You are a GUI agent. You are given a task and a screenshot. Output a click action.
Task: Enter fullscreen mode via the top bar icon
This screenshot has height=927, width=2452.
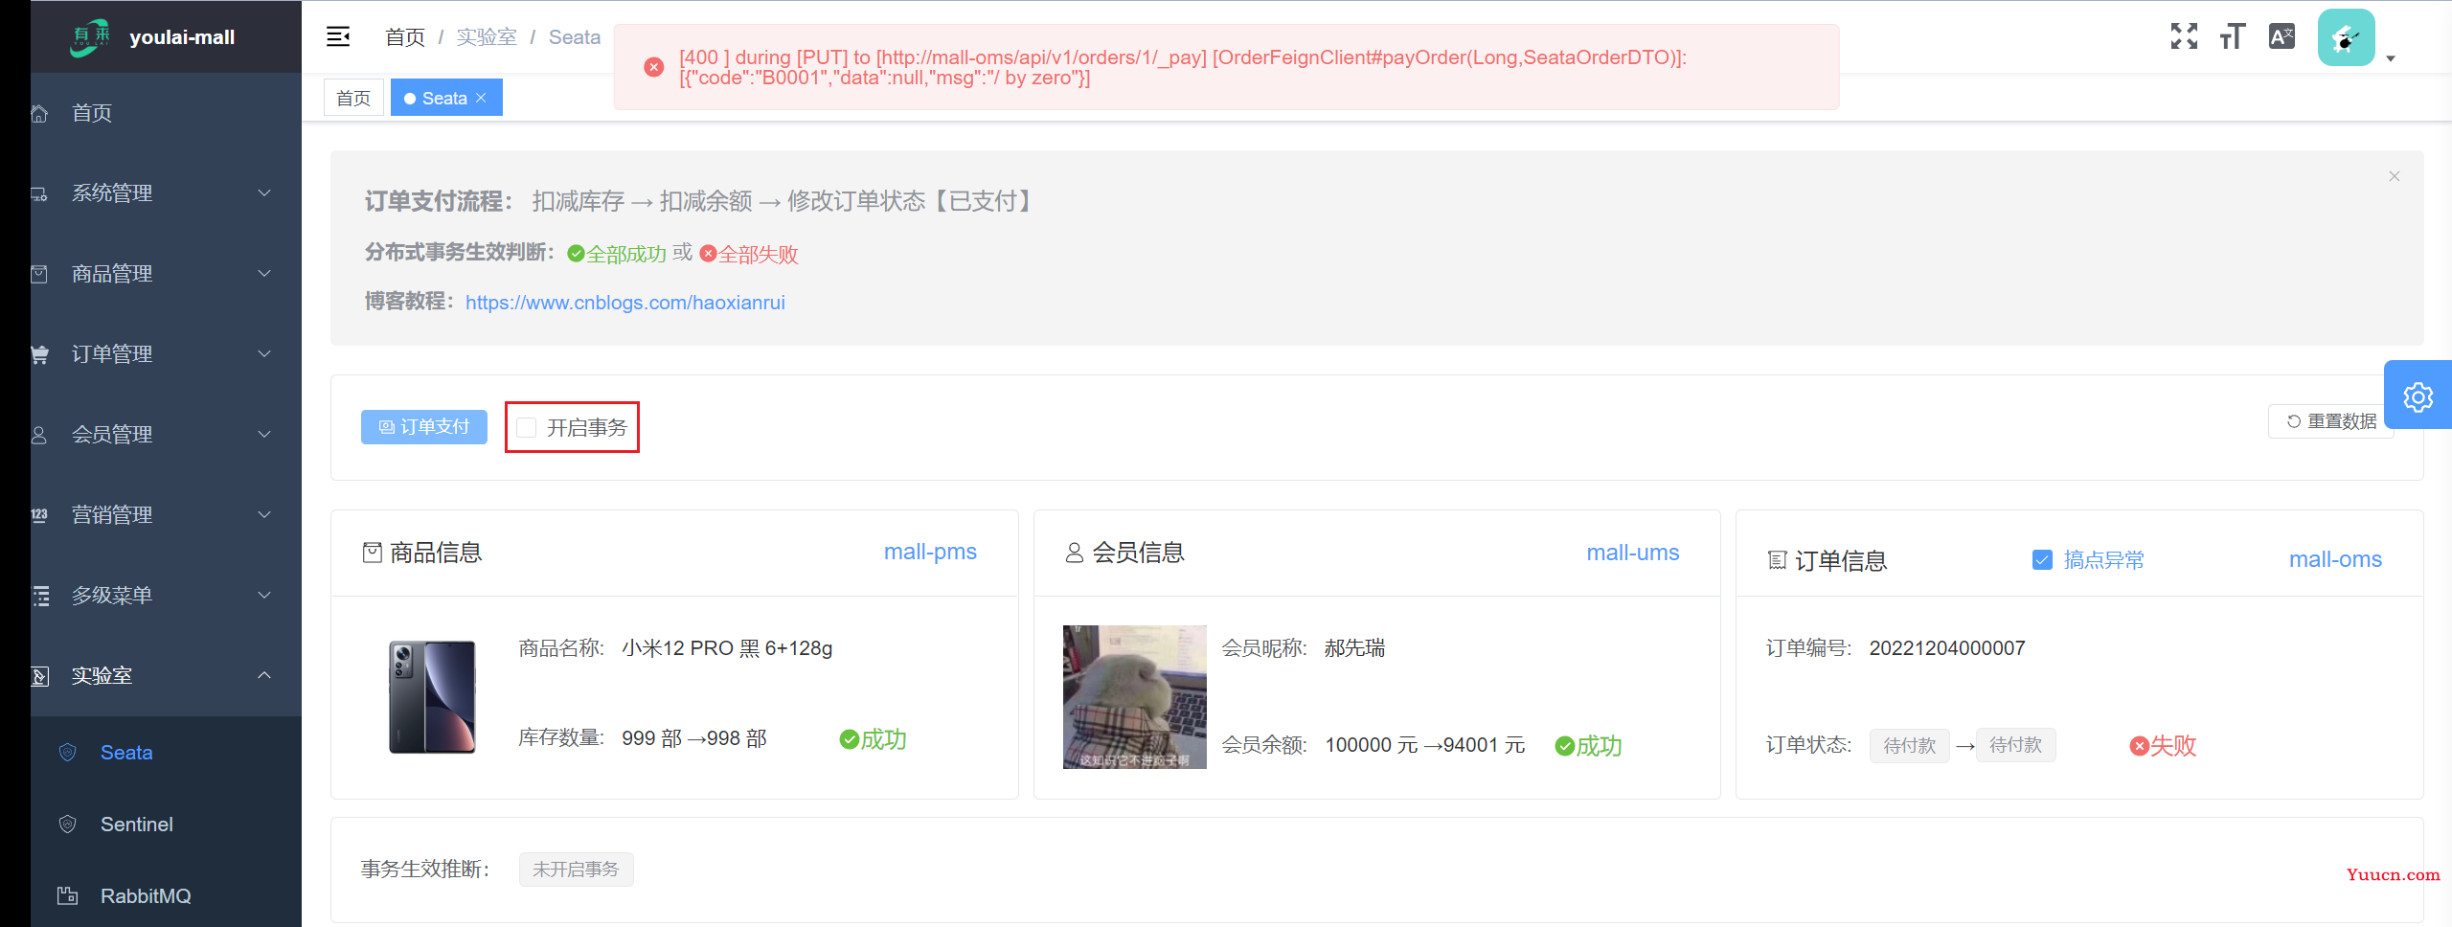coord(2184,36)
